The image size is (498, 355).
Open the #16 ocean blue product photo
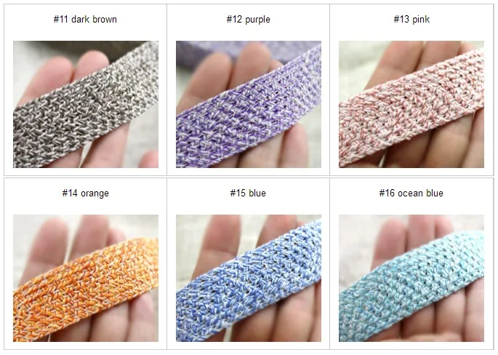[411, 278]
